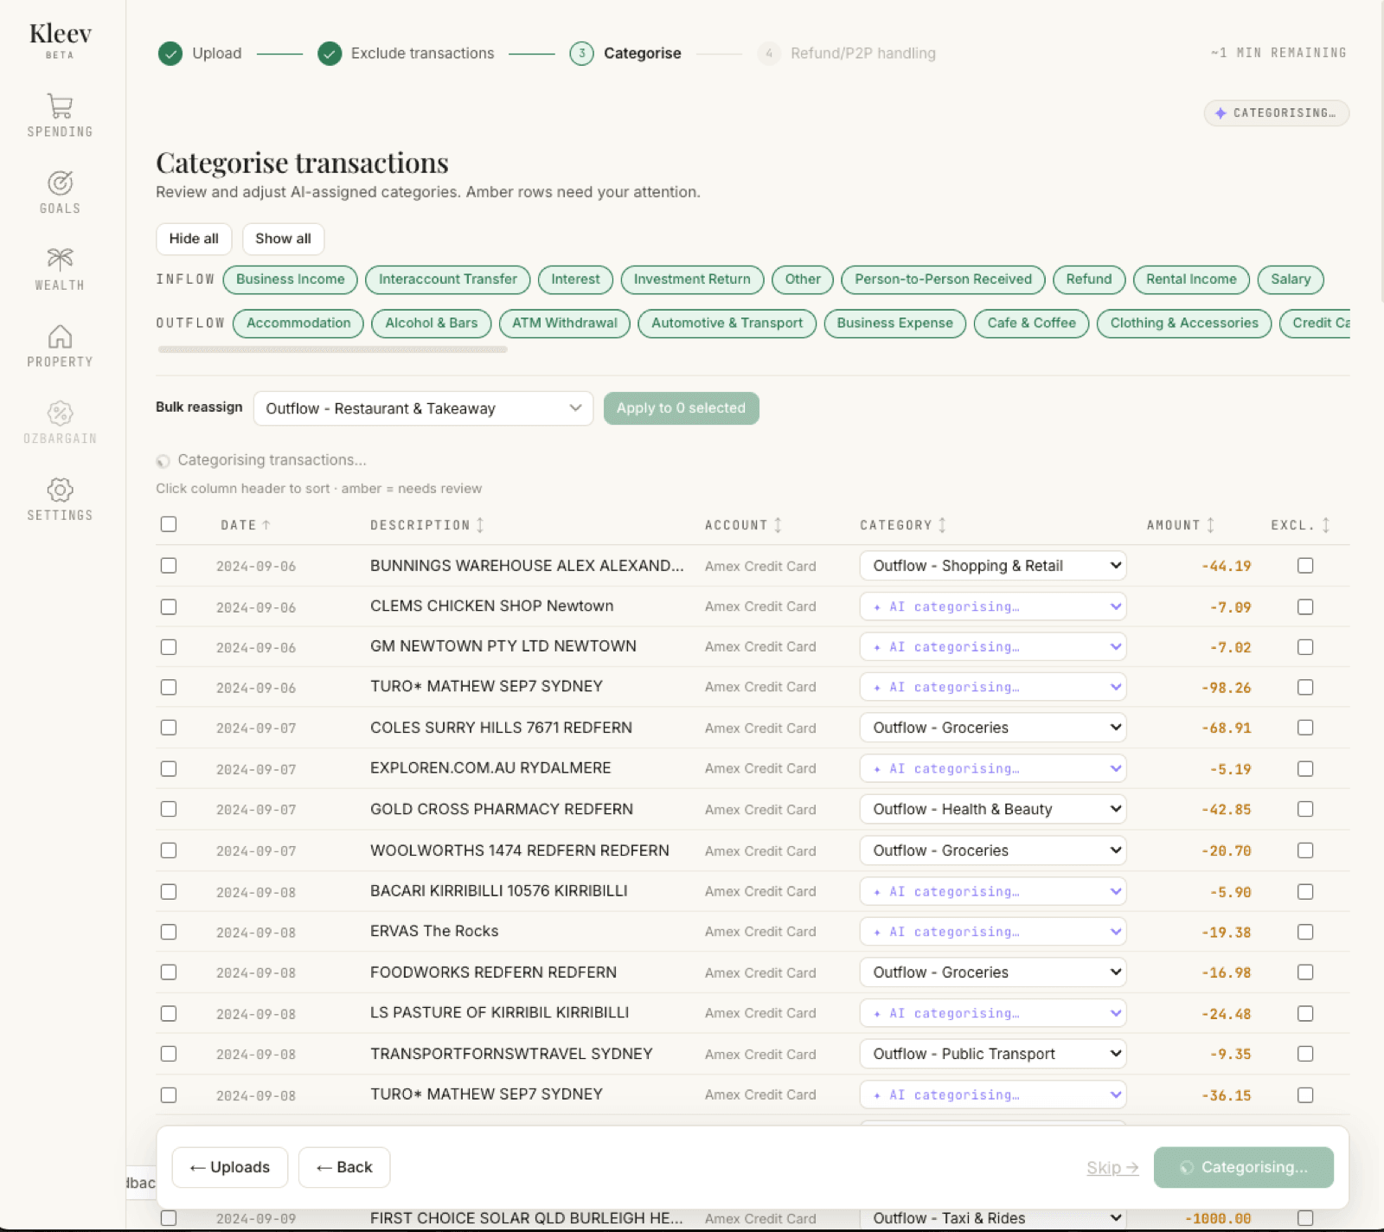Image resolution: width=1384 pixels, height=1232 pixels.
Task: Exclude the ERVAS The Rocks transaction
Action: (x=1305, y=932)
